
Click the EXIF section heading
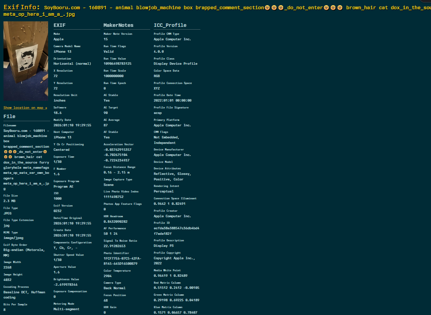point(59,25)
